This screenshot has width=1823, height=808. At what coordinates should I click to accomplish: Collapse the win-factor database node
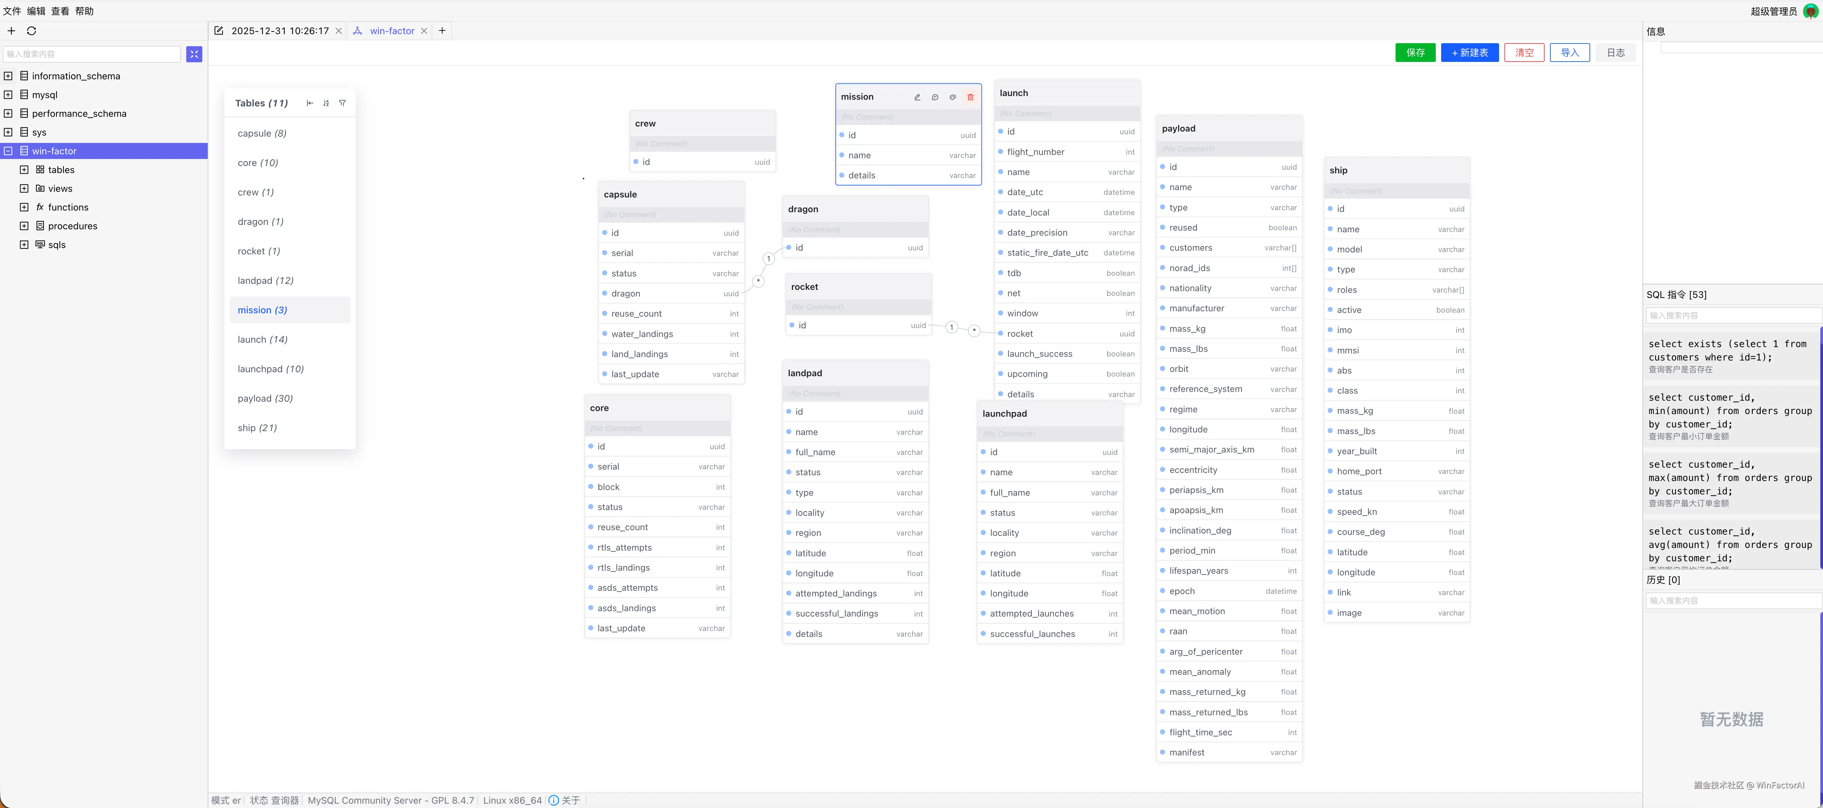coord(8,151)
